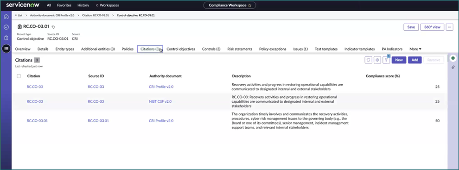Click the ServiceNow logo
Image resolution: width=459 pixels, height=170 pixels.
click(x=23, y=5)
